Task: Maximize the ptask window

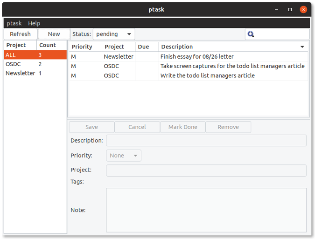Action: (290, 9)
